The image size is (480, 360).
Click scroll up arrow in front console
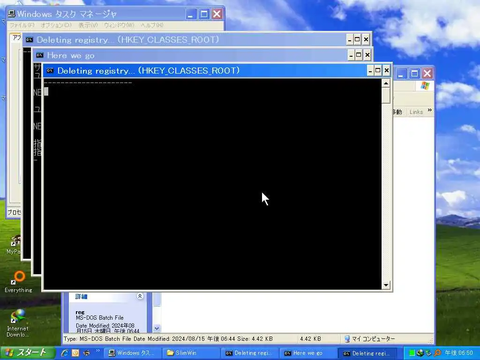(386, 83)
